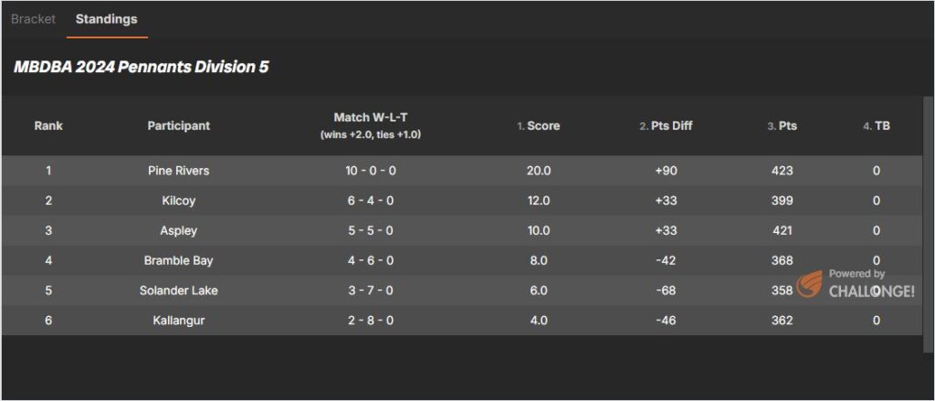
Task: Select the Aspley participant name
Action: point(179,230)
